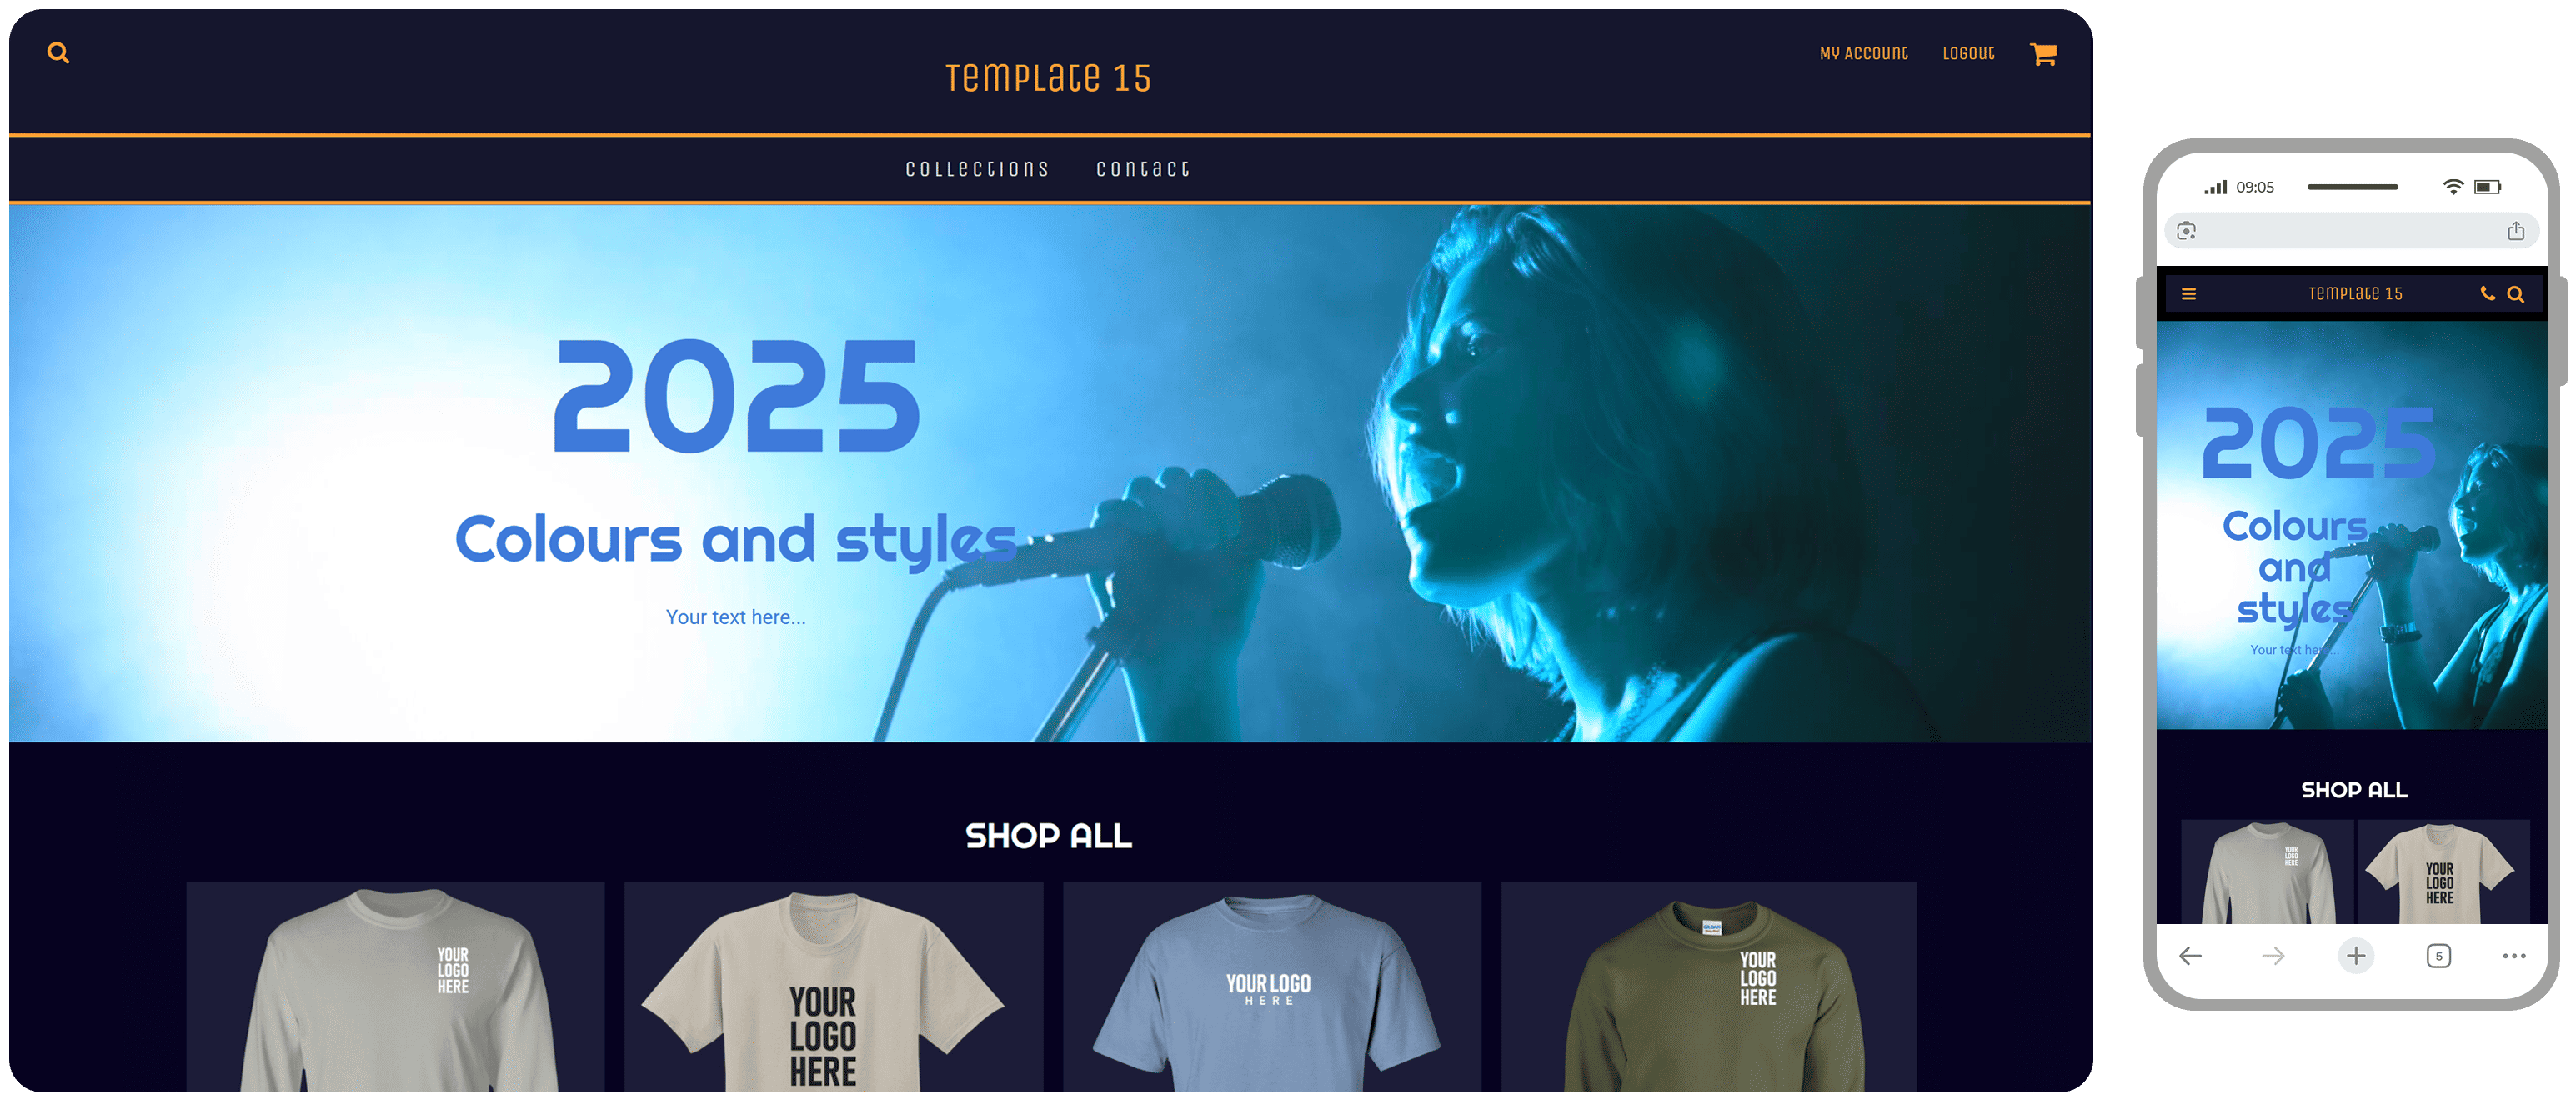This screenshot has height=1100, width=2576.
Task: Select the olive green sweatshirt thumbnail
Action: point(1708,986)
